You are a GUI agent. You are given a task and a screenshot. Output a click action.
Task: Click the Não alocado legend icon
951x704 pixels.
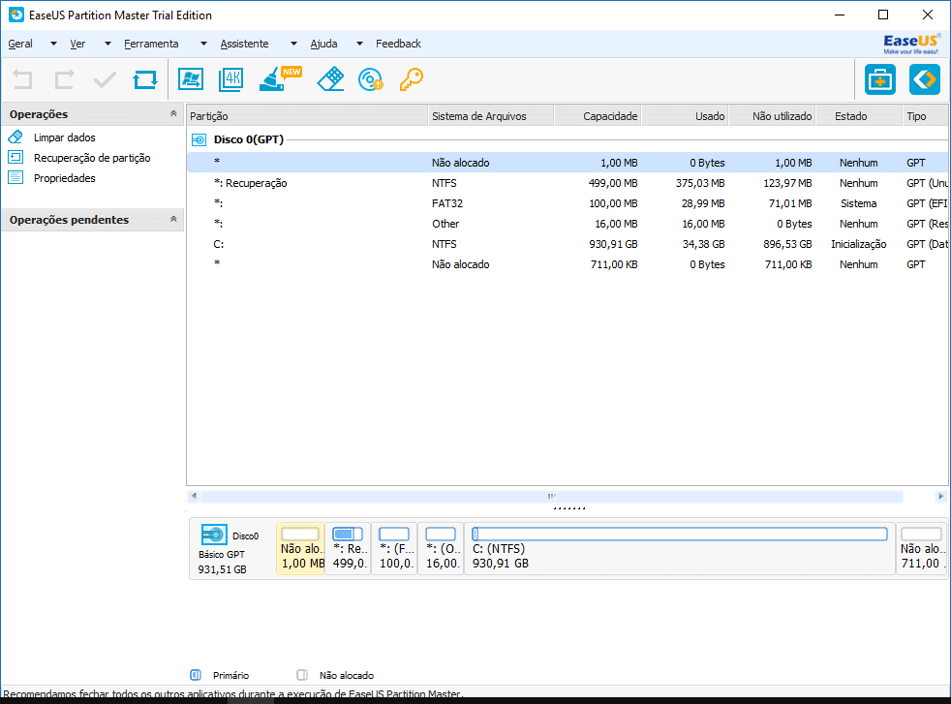pyautogui.click(x=301, y=675)
